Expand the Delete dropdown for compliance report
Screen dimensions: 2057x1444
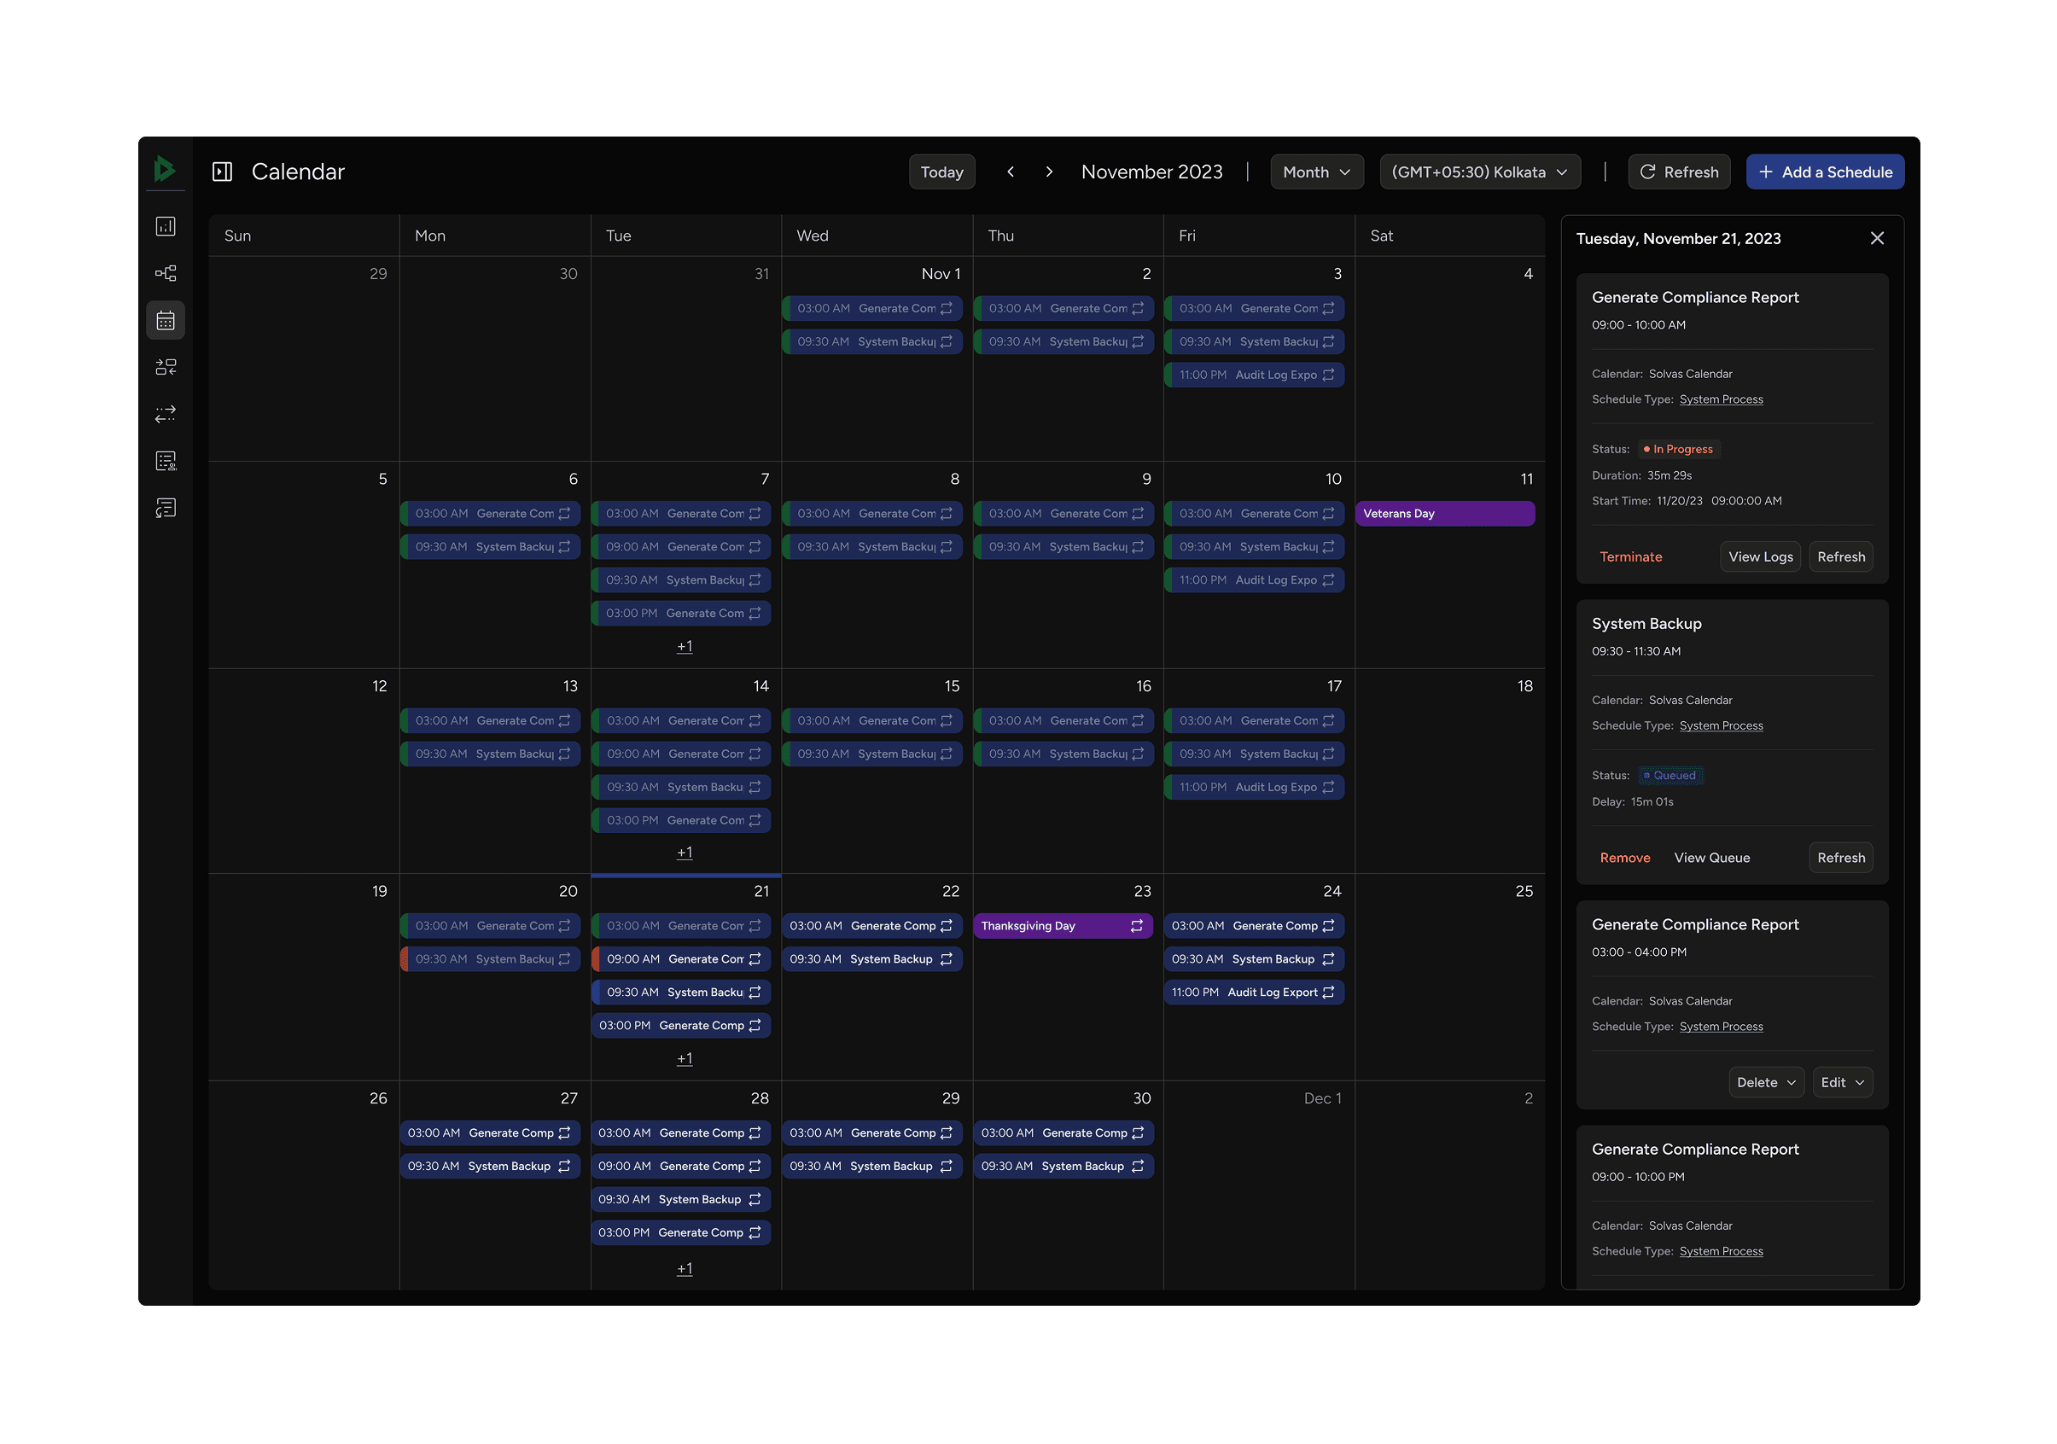click(x=1766, y=1082)
